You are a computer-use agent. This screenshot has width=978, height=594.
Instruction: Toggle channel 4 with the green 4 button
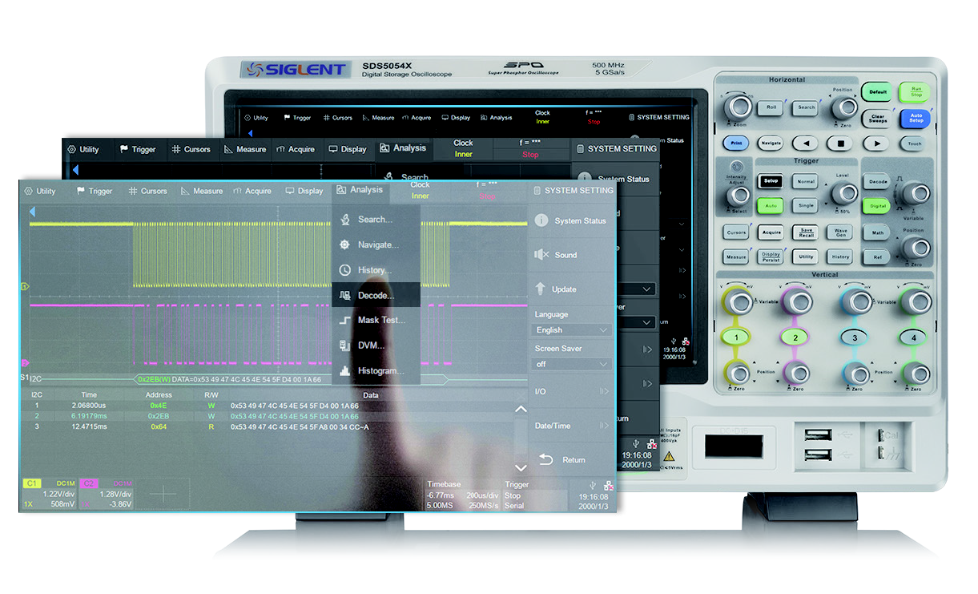[x=913, y=337]
